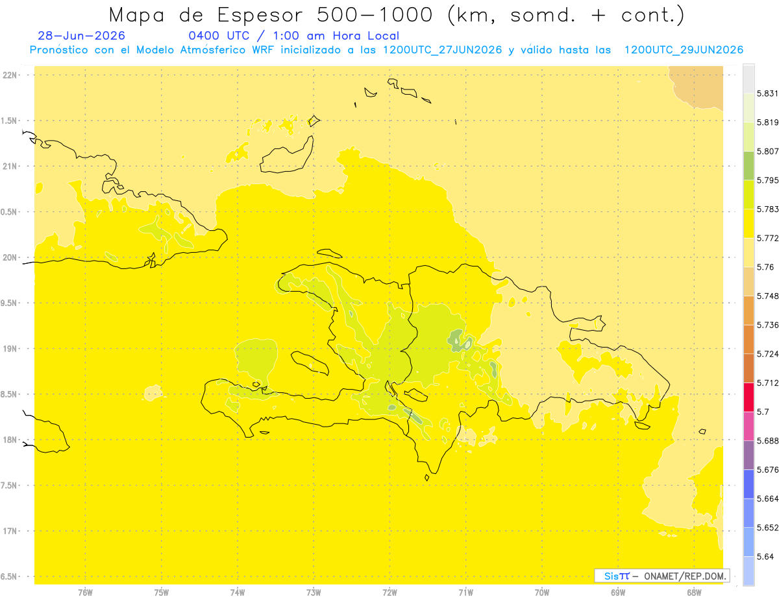The width and height of the screenshot is (779, 601).
Task: Select the pale yellow legend swatch between 5.76 and 5.772
Action: tap(748, 252)
